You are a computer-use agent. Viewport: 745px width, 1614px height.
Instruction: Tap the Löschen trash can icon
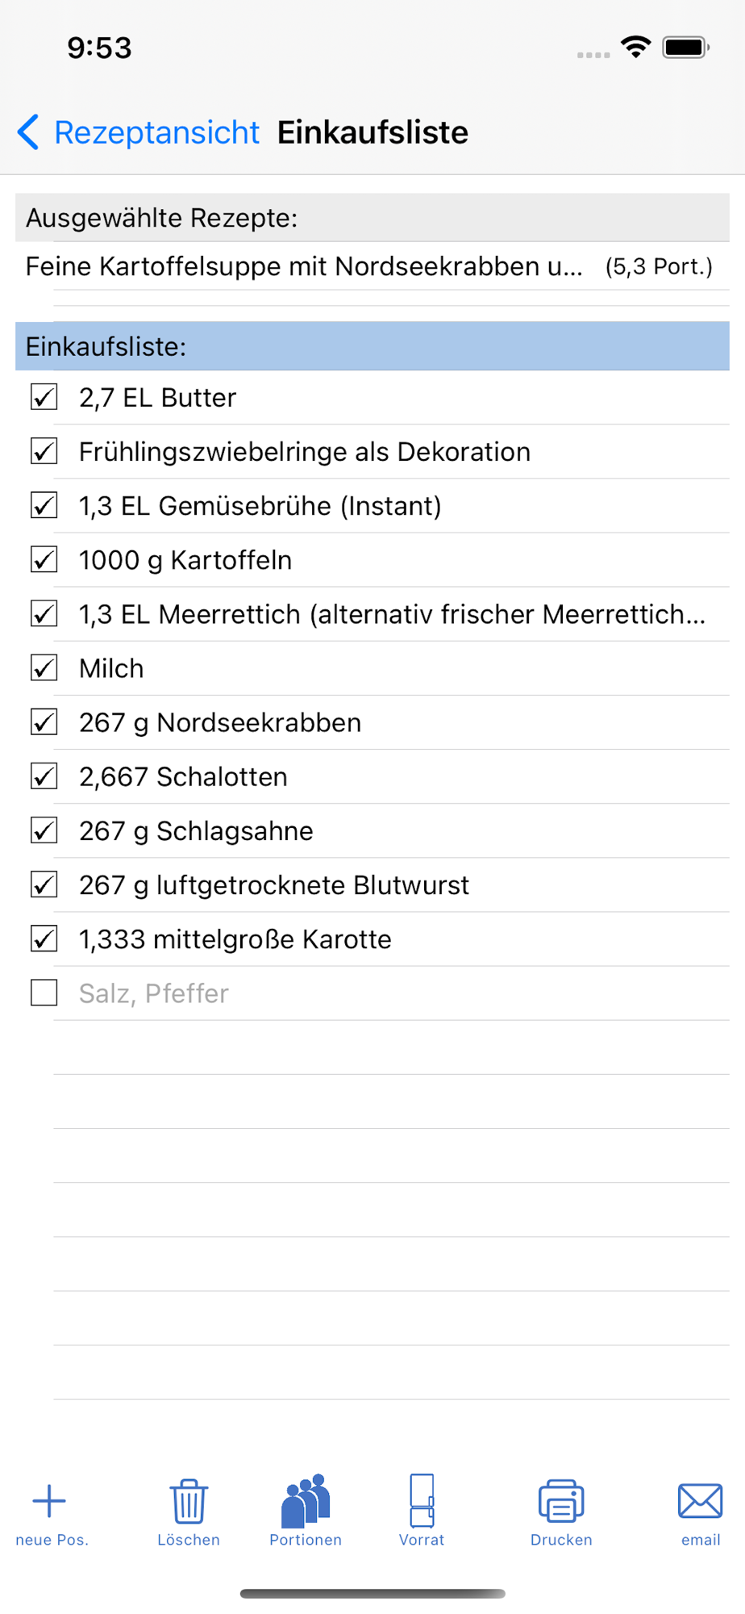pos(189,1501)
